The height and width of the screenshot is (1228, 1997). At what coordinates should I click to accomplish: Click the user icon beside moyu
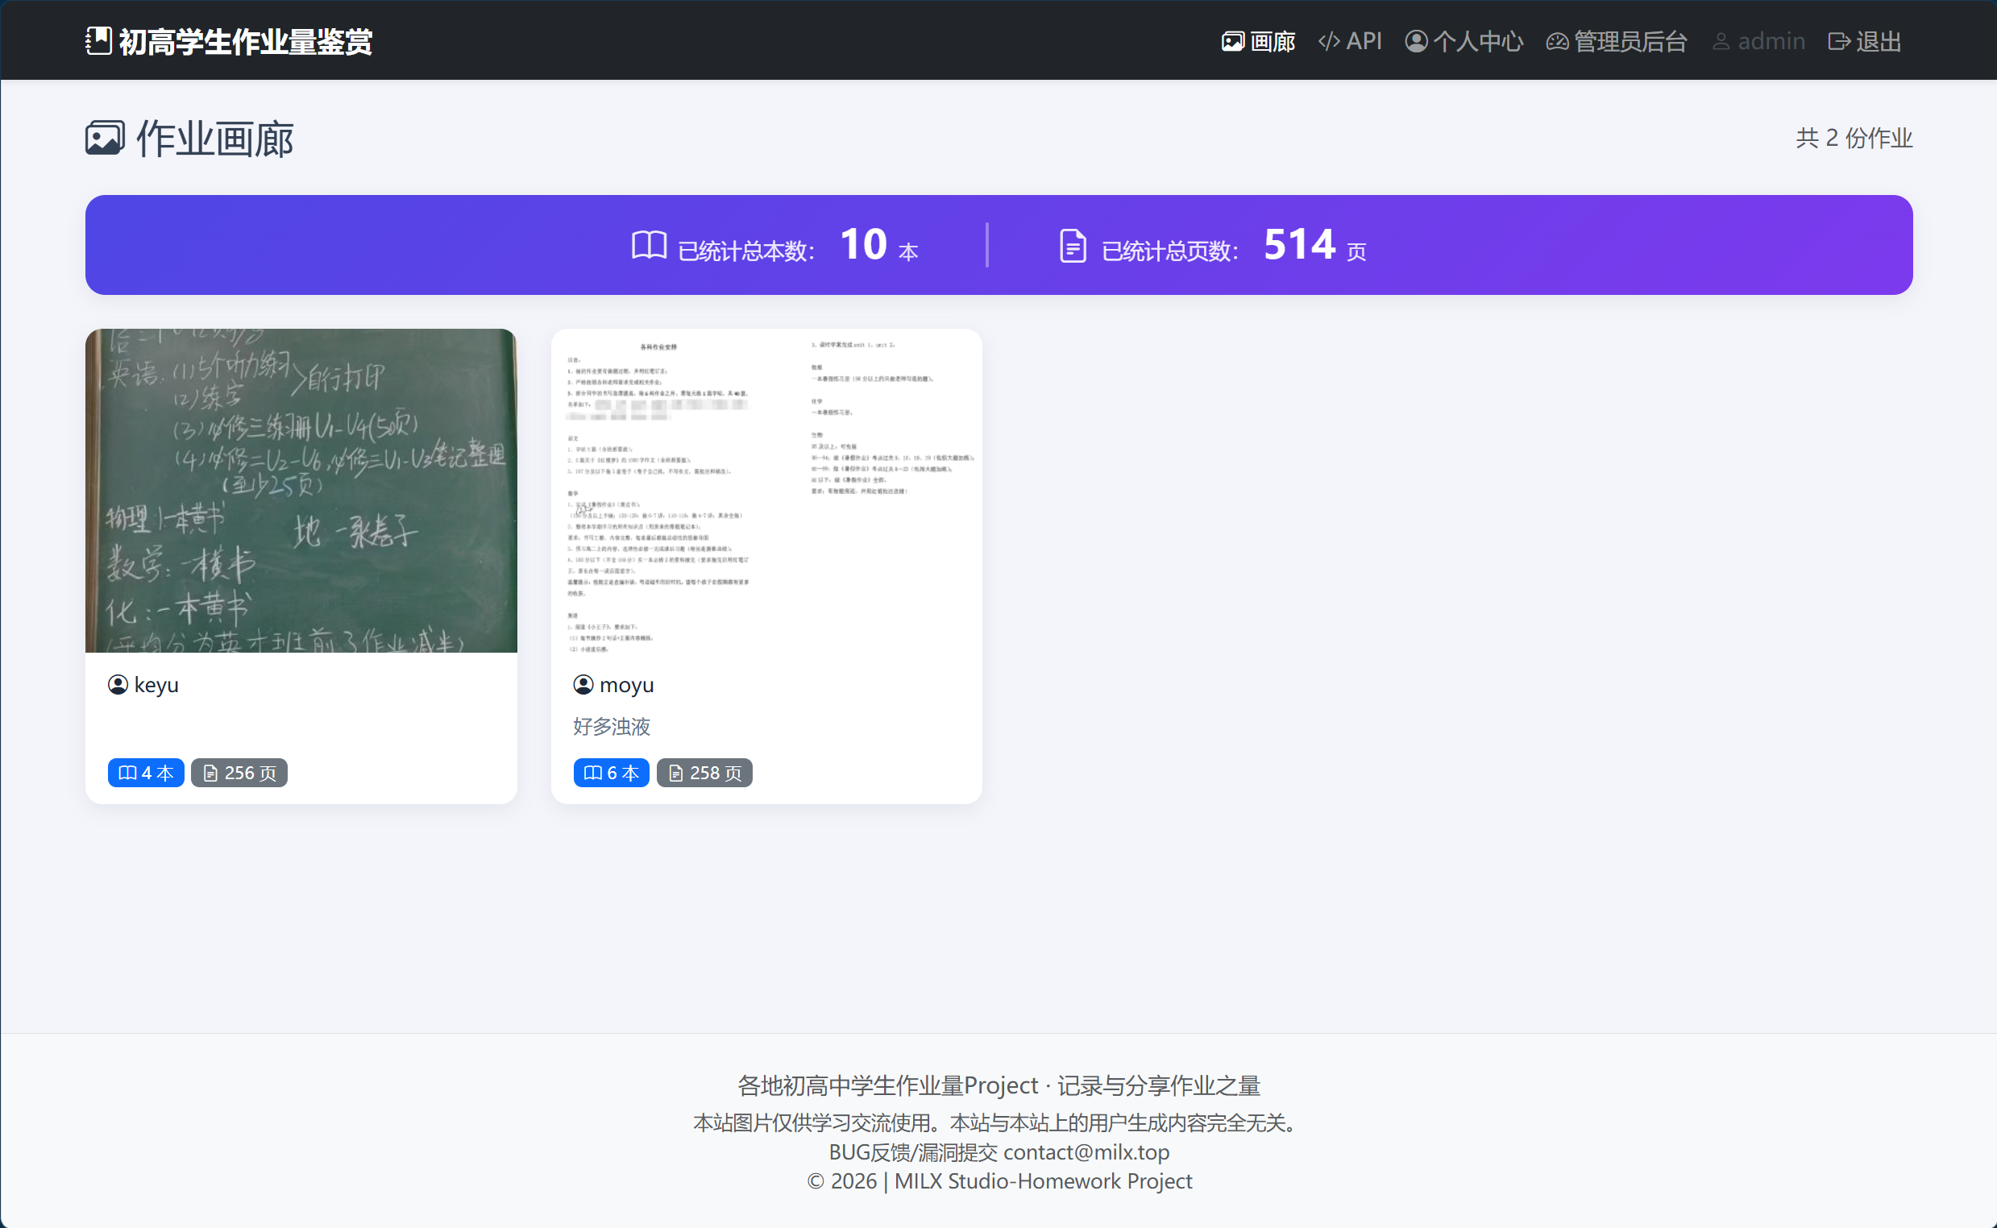coord(583,685)
